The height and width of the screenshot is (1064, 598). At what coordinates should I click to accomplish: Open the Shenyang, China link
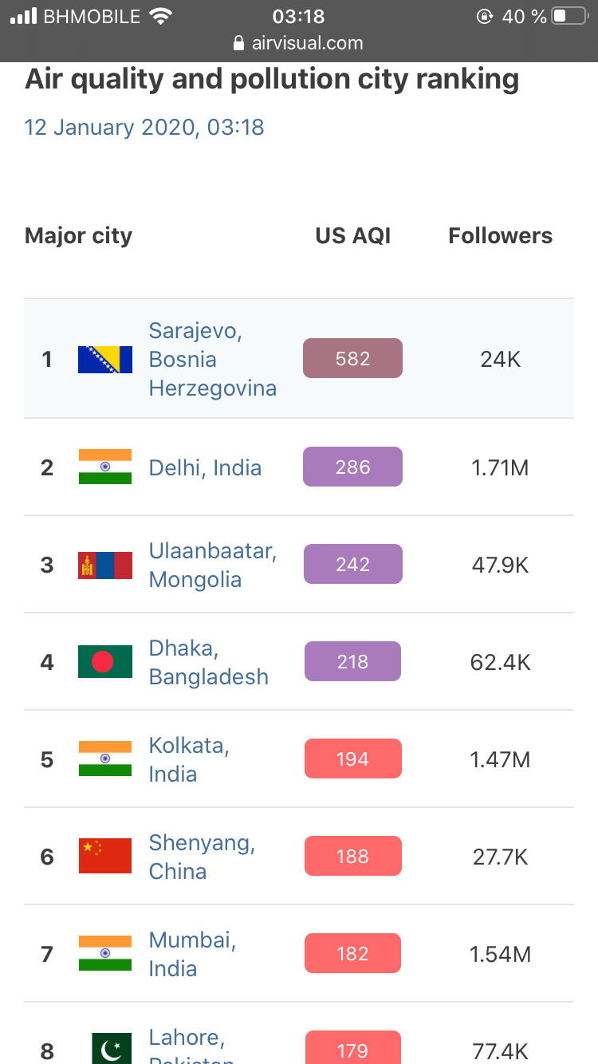pos(202,857)
